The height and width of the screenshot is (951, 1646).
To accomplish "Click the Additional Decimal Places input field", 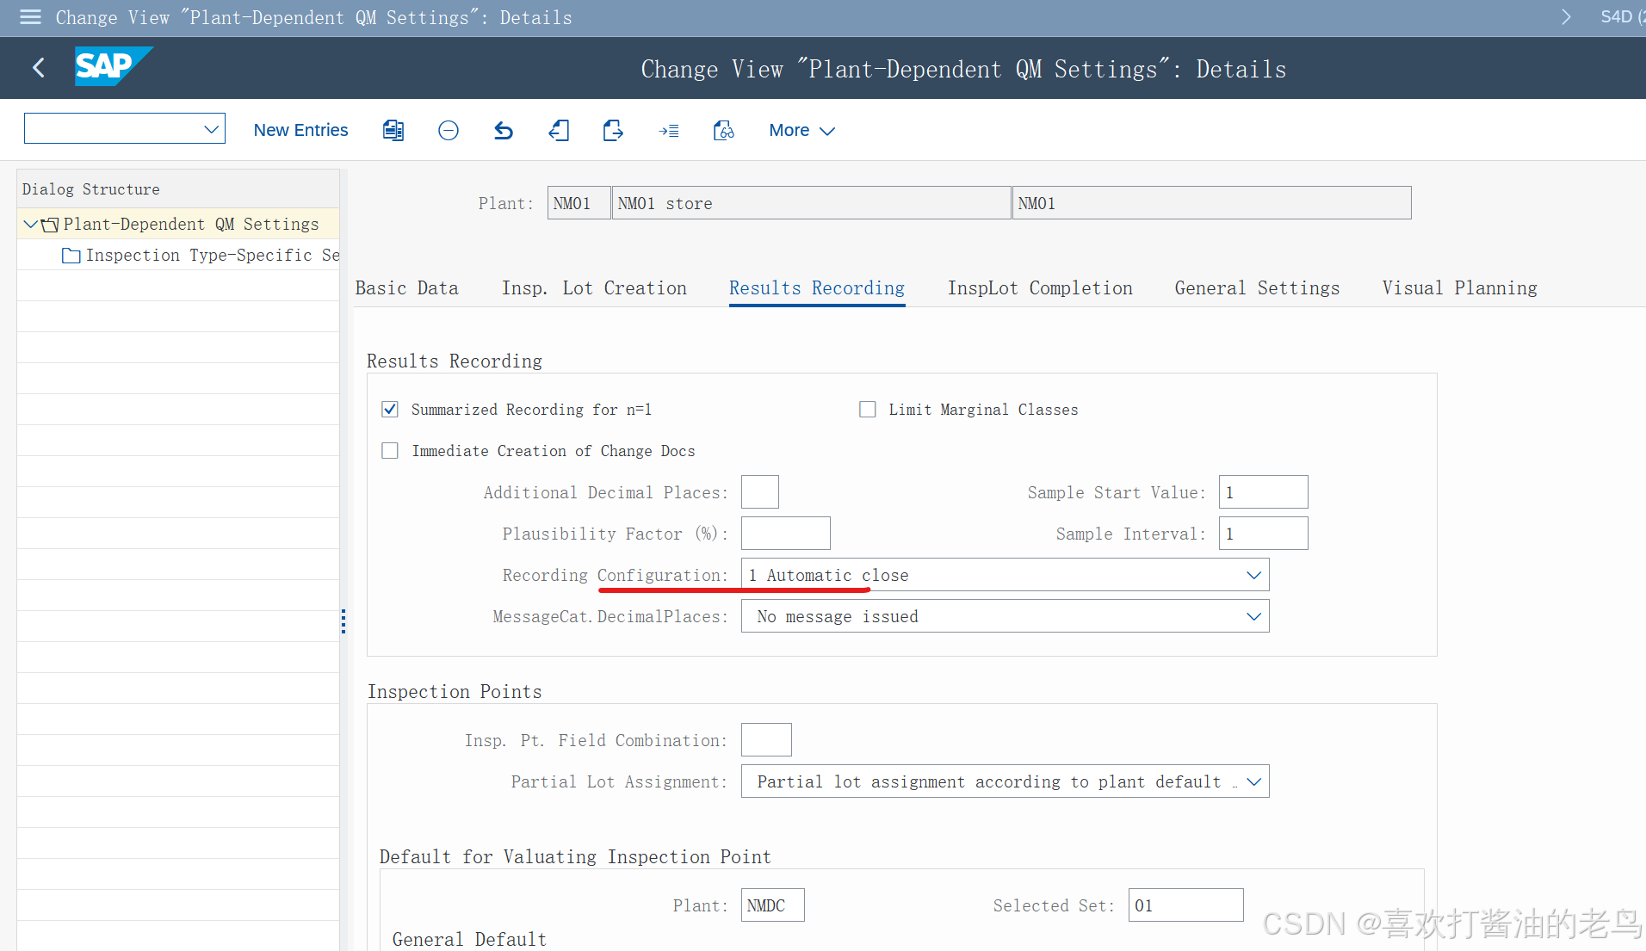I will click(759, 491).
